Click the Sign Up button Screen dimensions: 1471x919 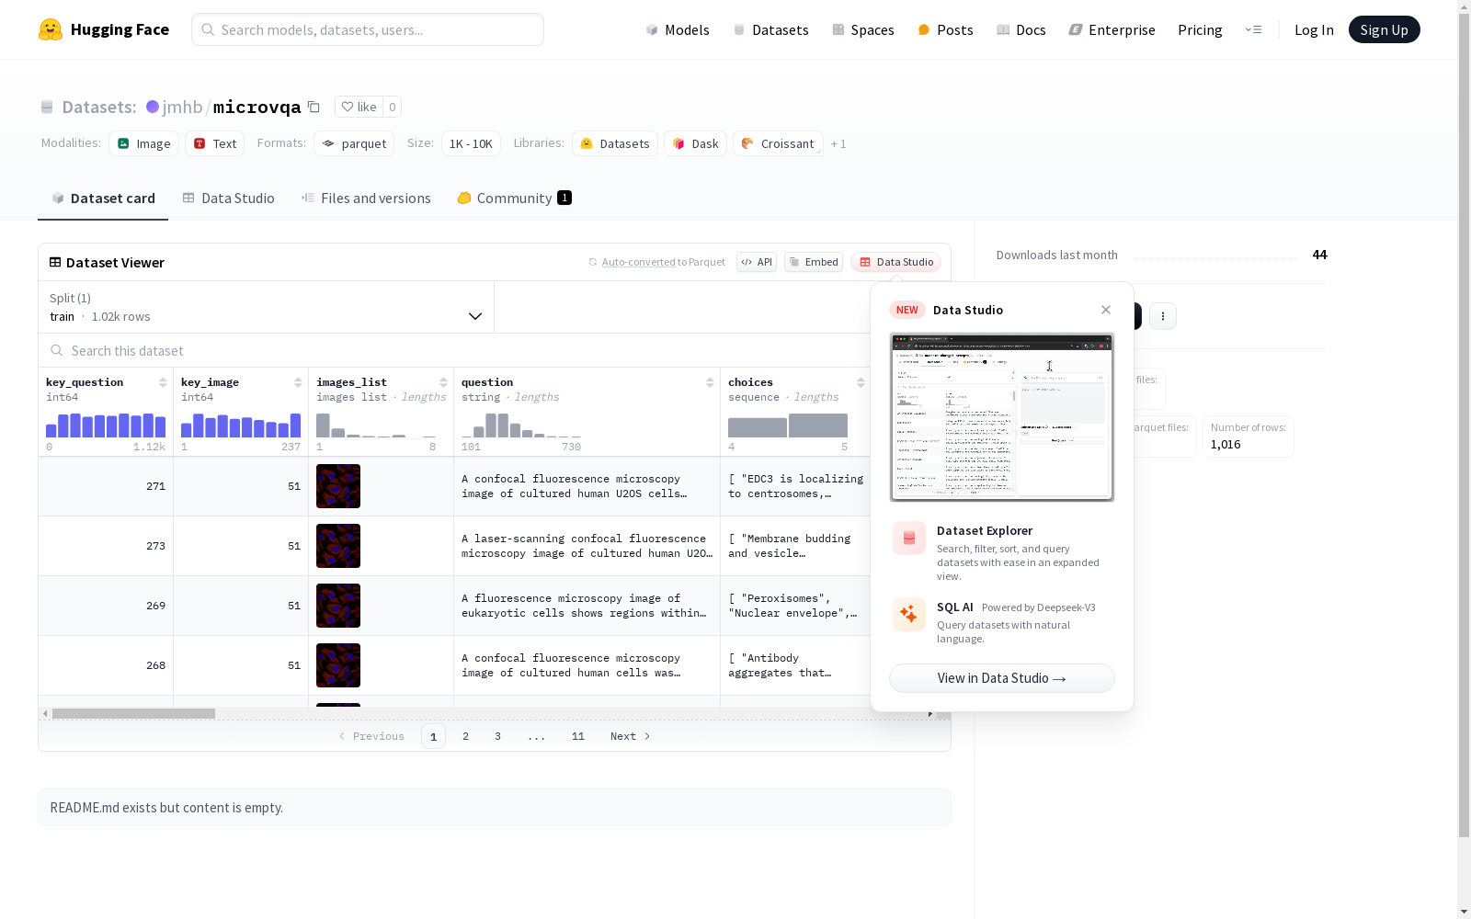click(1384, 29)
